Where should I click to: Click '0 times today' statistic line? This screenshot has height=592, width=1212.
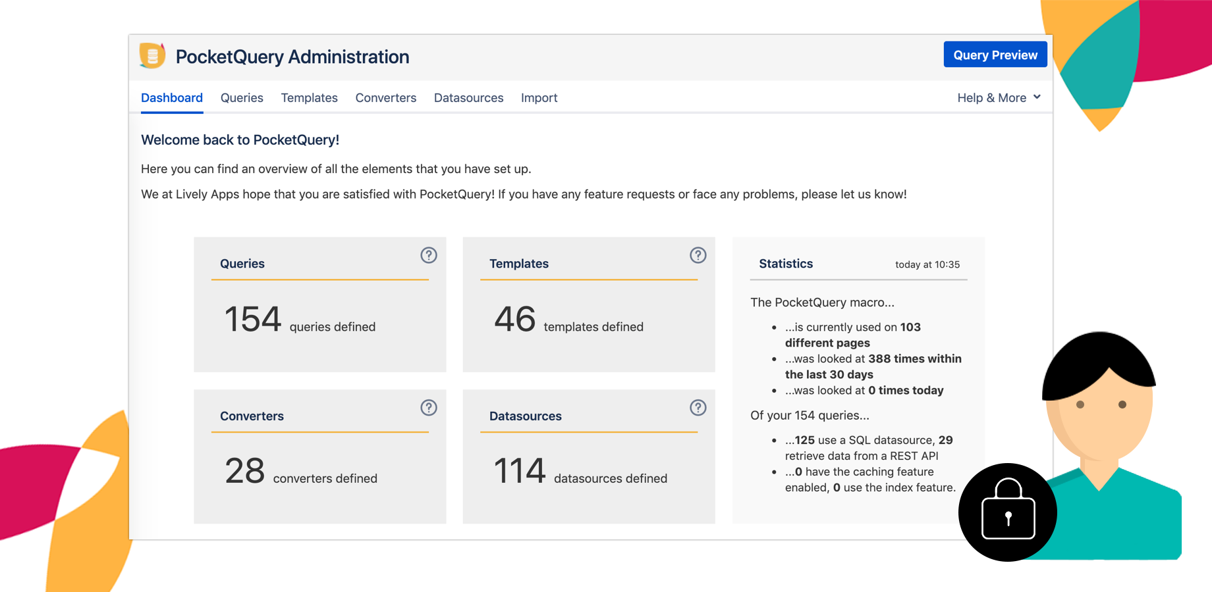[864, 391]
